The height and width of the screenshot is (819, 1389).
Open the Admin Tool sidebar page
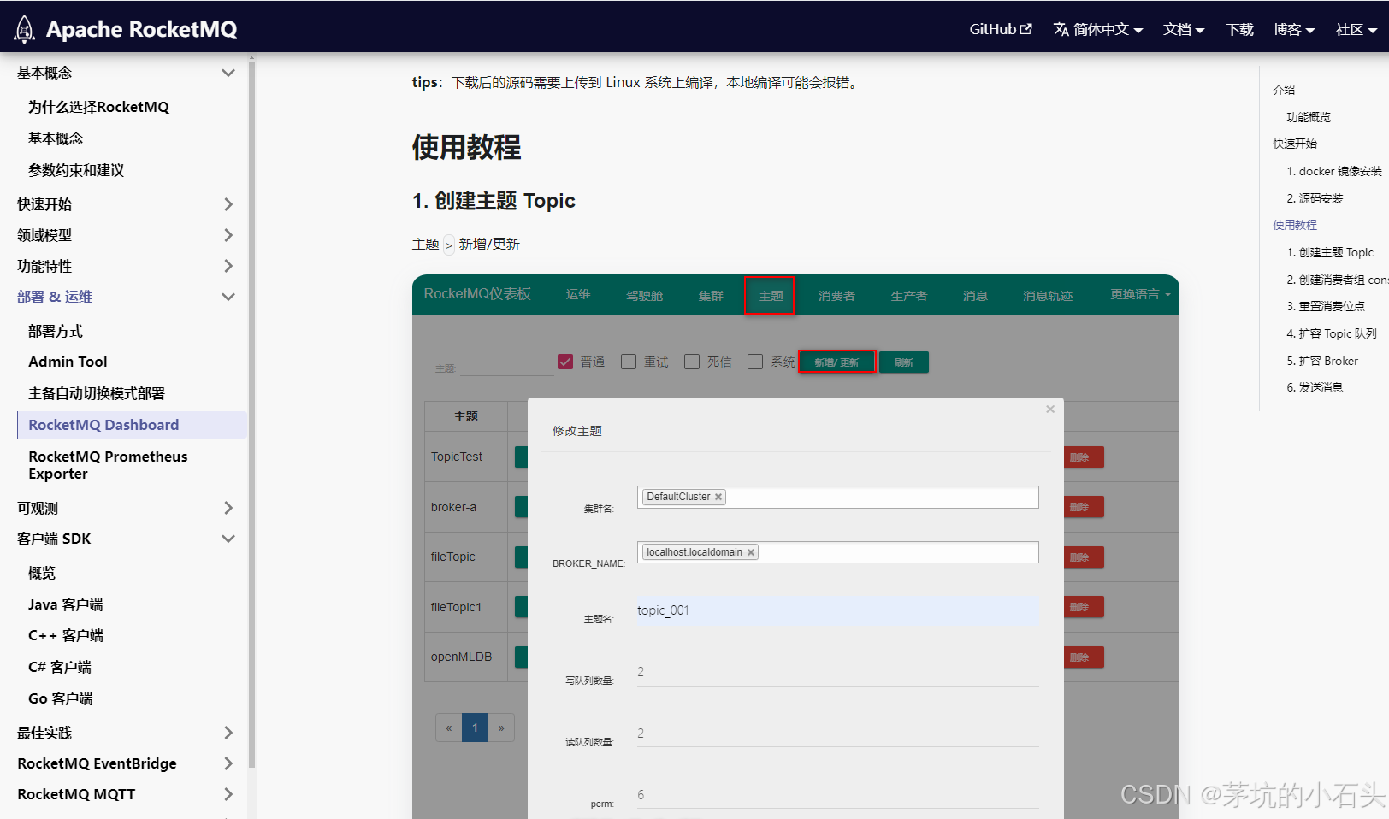point(68,362)
